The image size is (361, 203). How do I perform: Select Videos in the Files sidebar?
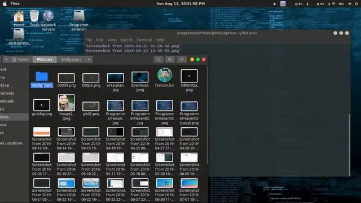[x=3, y=125]
